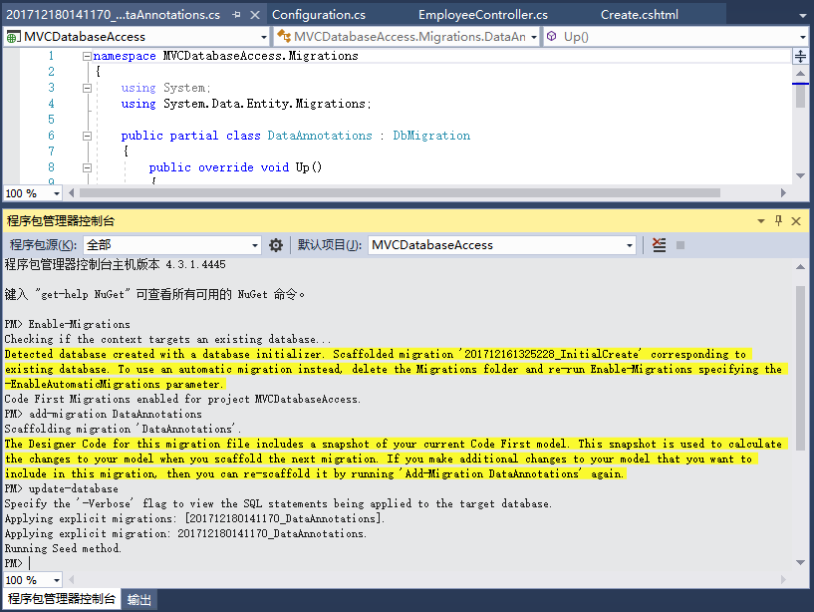
Task: Collapse the namespace block at line 1
Action: click(x=86, y=57)
